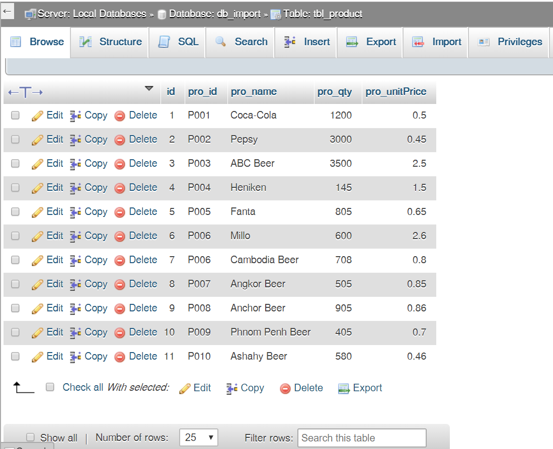Screen dimensions: 553x449
Task: Click the pencil icon beside With selected Edit
Action: coord(185,388)
